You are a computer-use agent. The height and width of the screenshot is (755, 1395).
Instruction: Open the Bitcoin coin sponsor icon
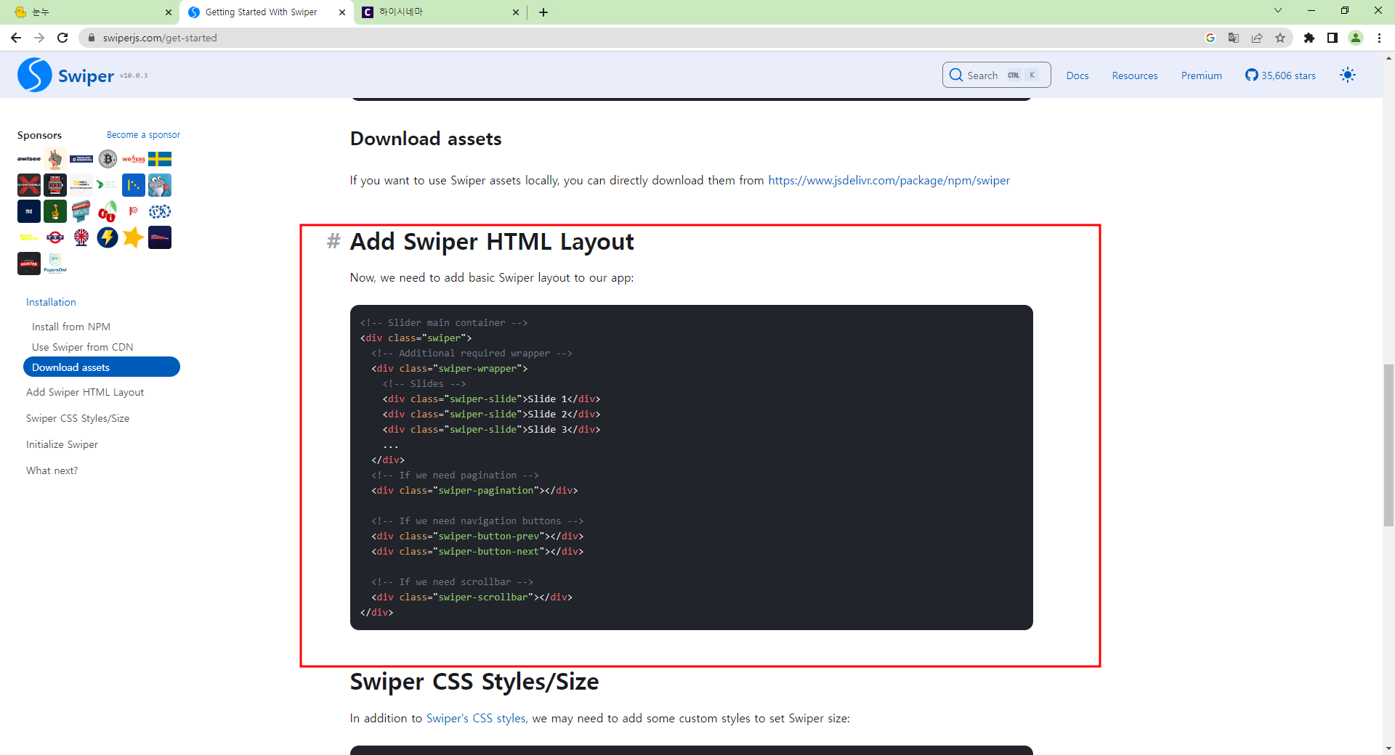click(108, 159)
